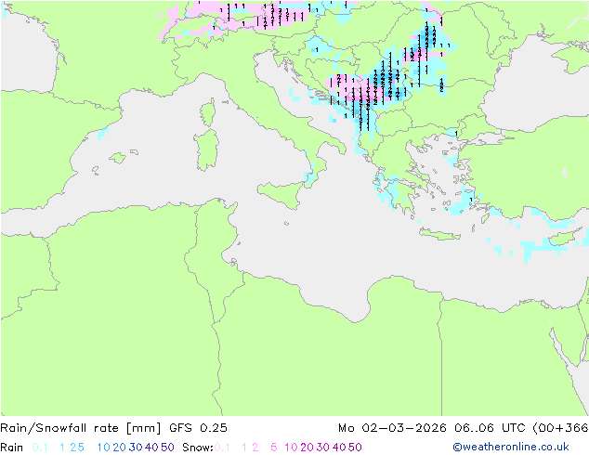Pick the Rain legend 40 color value
589x455 pixels.
pos(151,448)
